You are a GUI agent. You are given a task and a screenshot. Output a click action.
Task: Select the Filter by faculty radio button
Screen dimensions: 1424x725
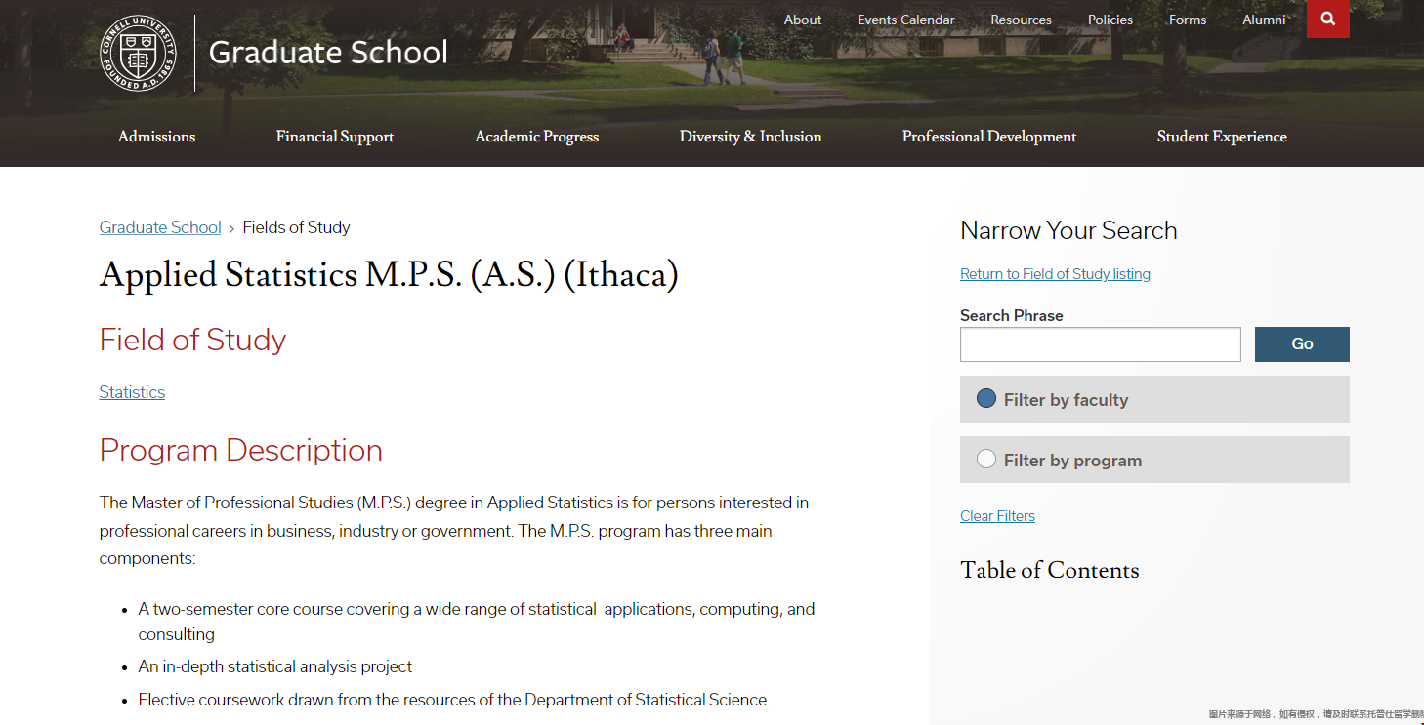tap(986, 398)
